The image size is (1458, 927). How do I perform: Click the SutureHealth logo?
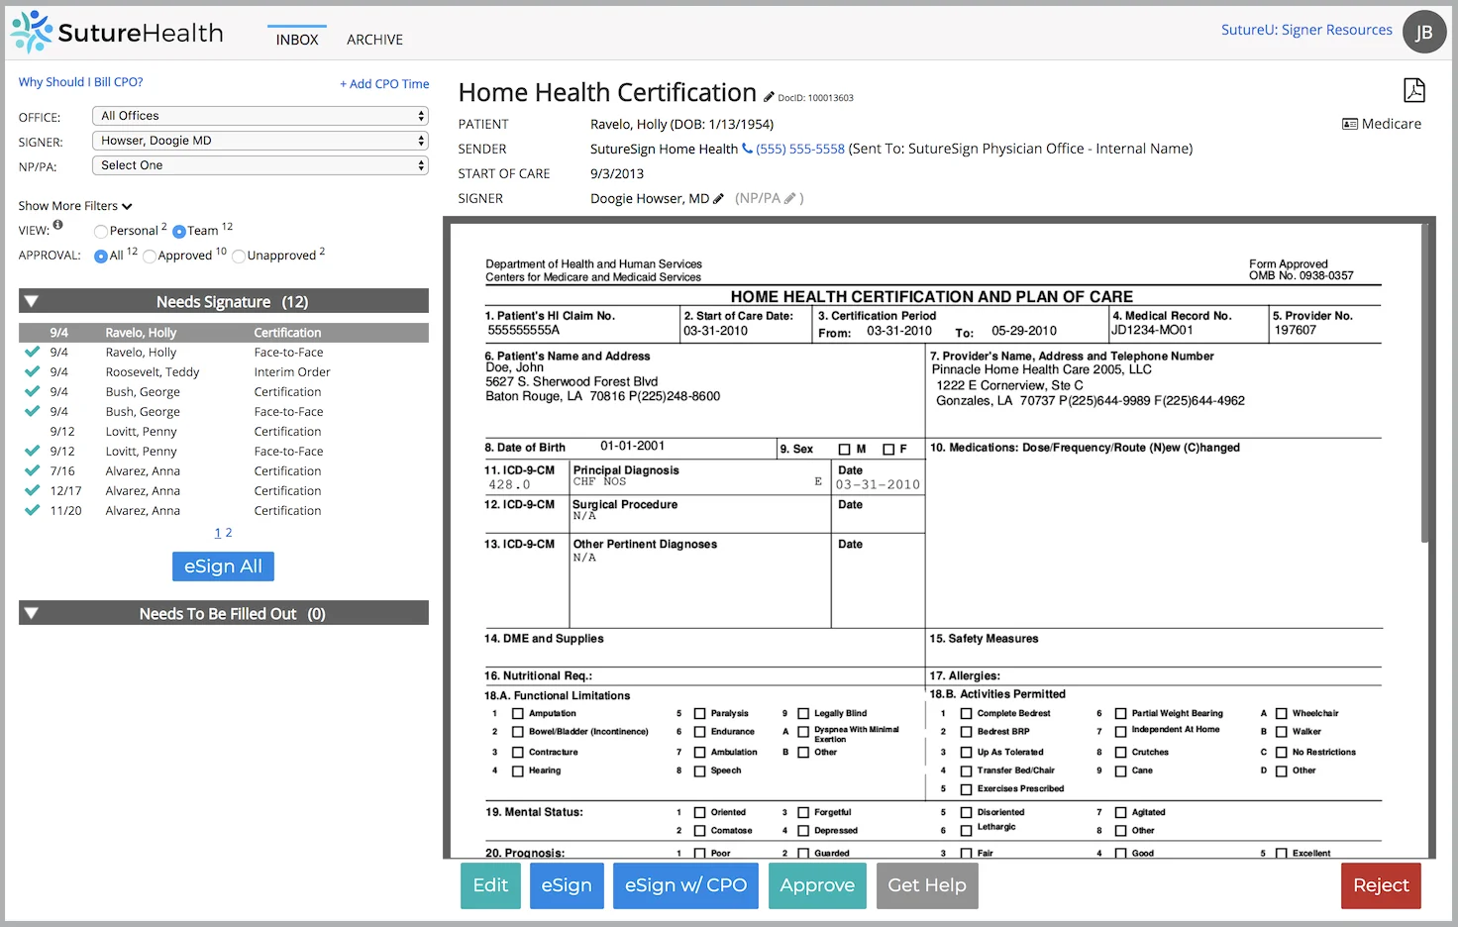117,32
